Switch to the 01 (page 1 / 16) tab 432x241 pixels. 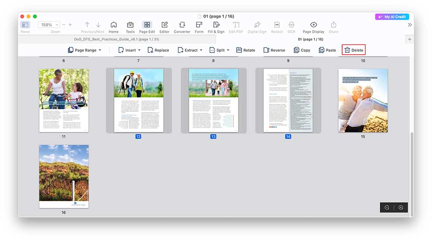pos(311,39)
